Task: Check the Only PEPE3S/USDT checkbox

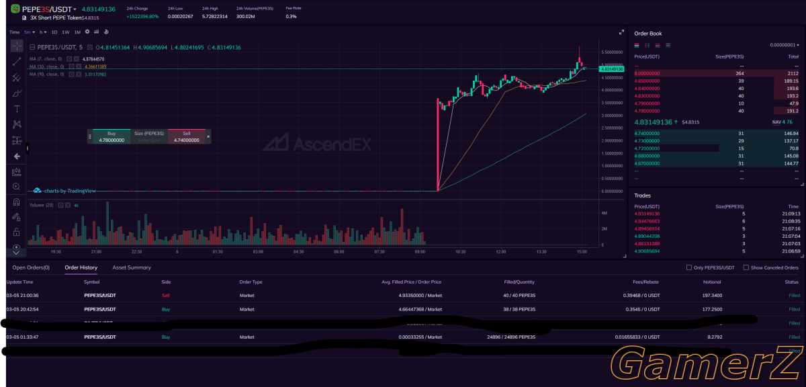Action: 689,267
